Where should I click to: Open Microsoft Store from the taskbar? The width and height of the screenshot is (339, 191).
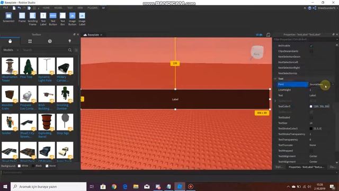103,186
